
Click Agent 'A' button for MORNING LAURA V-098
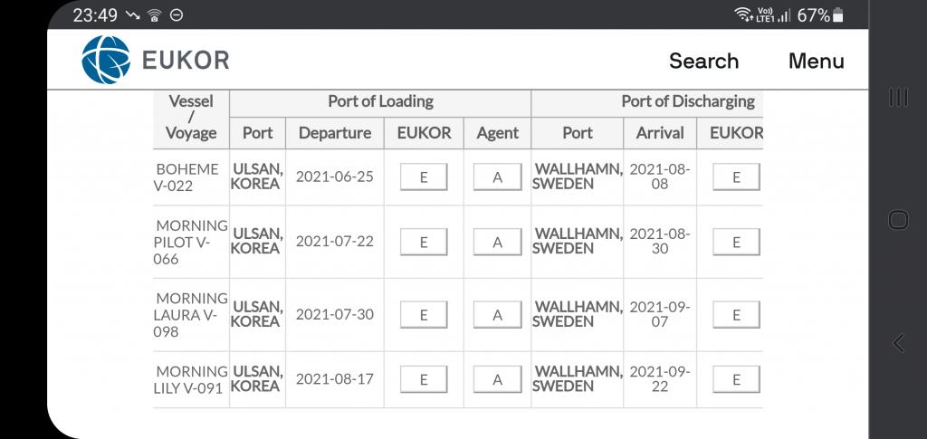point(497,315)
